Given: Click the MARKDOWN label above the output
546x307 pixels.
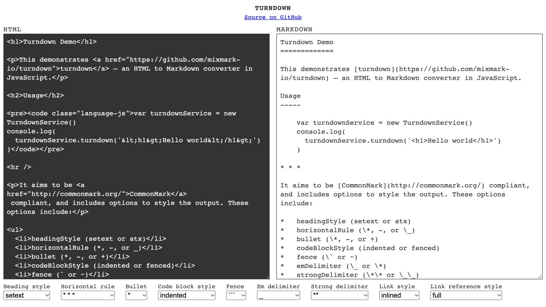Looking at the screenshot, I should [x=294, y=29].
